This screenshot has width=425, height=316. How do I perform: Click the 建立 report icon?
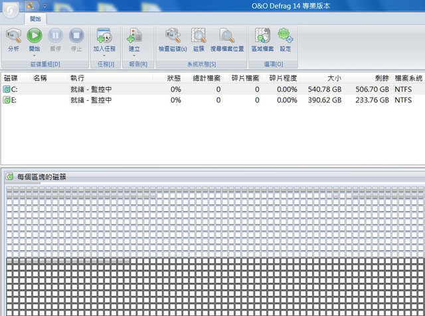click(x=134, y=35)
